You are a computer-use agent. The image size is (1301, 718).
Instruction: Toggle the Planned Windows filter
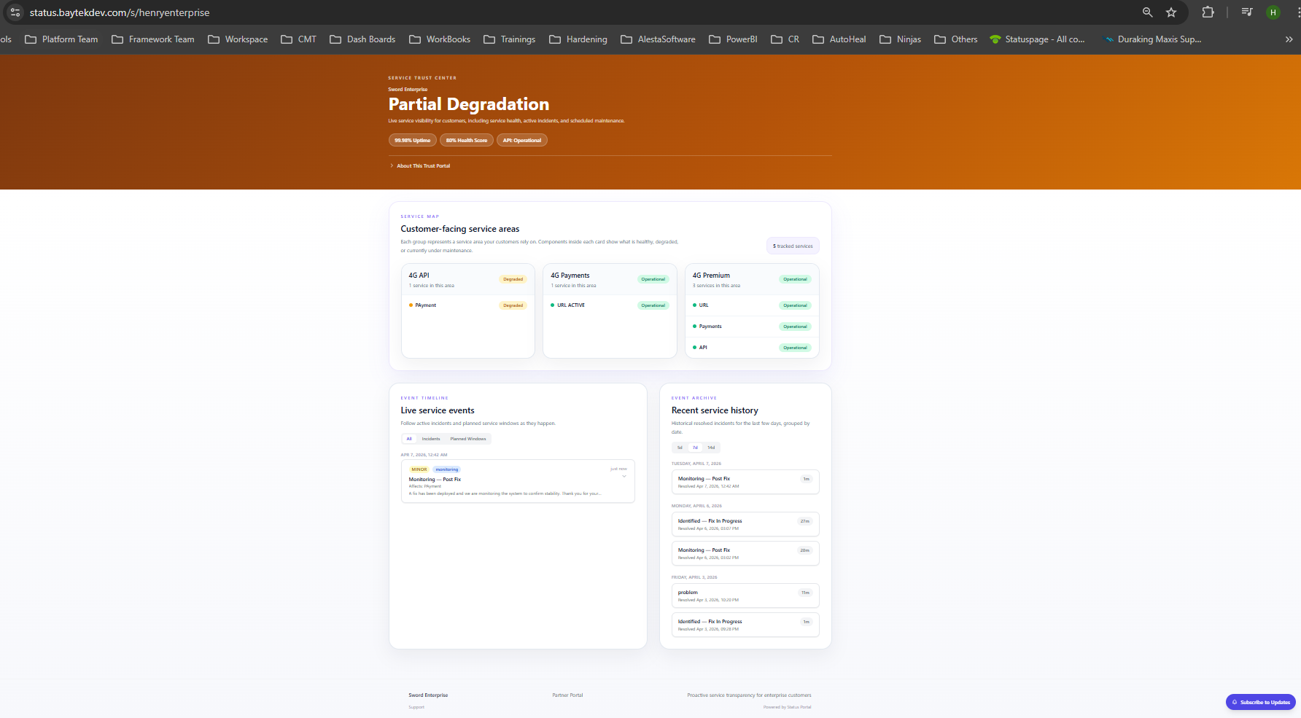tap(468, 439)
